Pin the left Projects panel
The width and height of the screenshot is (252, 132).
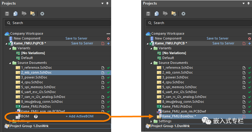(x=107, y=3)
